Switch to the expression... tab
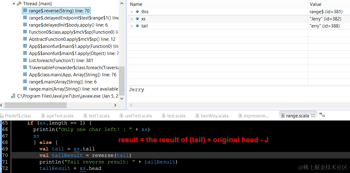The height and width of the screenshot is (173, 350). (x=254, y=116)
